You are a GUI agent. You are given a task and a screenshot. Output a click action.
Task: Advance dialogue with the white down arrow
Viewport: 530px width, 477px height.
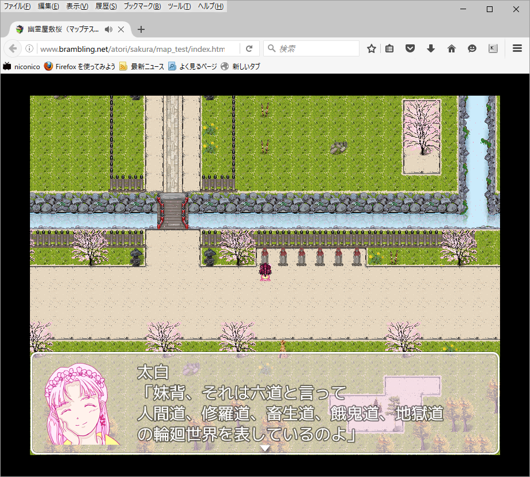pyautogui.click(x=265, y=448)
